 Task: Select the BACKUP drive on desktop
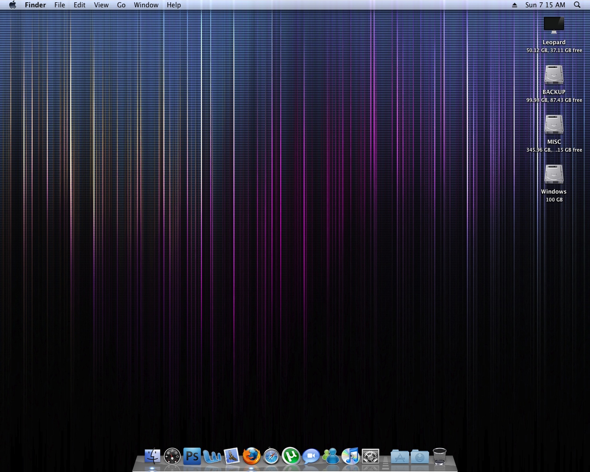coord(554,75)
